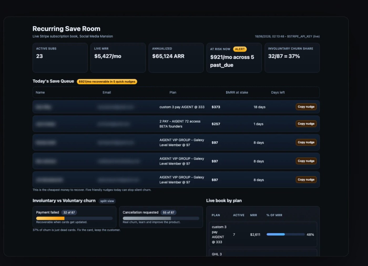This screenshot has width=368, height=266.
Task: Click the Live book by plan heading
Action: [224, 201]
